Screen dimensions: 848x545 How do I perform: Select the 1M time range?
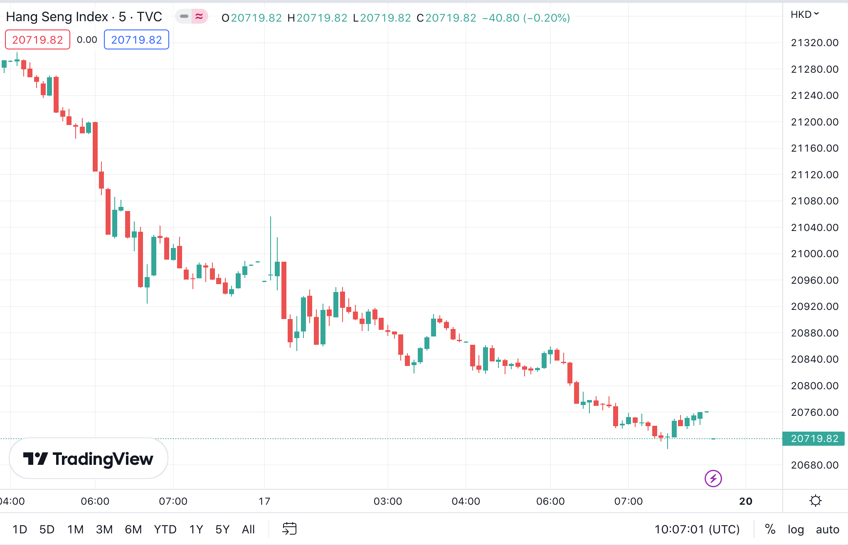tap(75, 529)
